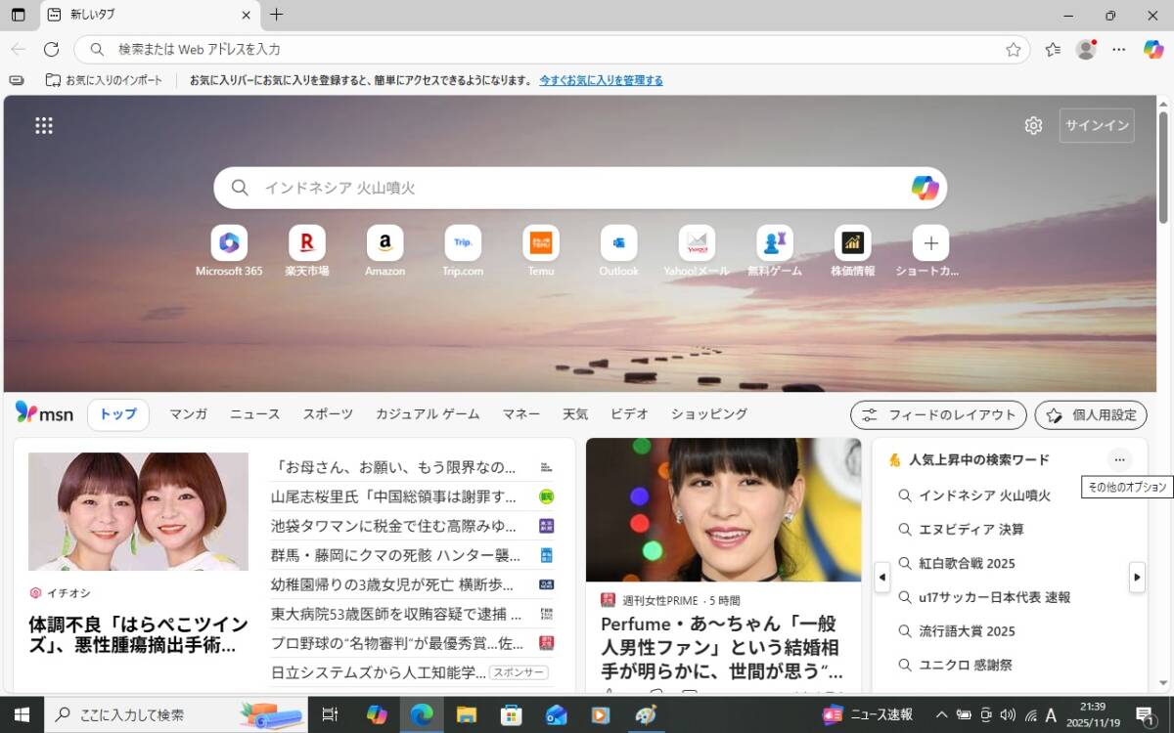This screenshot has width=1174, height=733.
Task: Open headline 東大病院53歳医師を収賄容疑で逮捕
Action: click(396, 614)
